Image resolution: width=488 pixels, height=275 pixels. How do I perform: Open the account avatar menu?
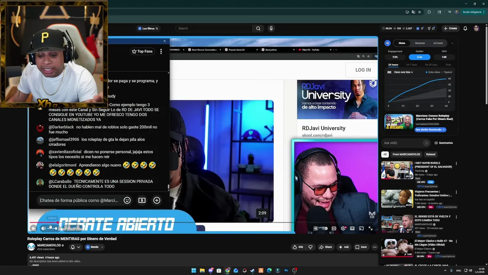(476, 28)
